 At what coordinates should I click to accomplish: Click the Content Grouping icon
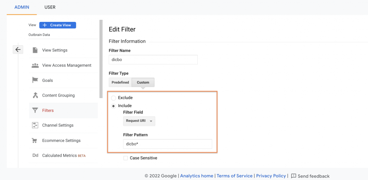(x=35, y=95)
